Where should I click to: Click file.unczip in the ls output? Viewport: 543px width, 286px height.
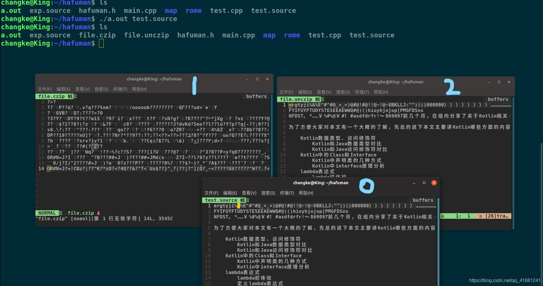click(146, 35)
